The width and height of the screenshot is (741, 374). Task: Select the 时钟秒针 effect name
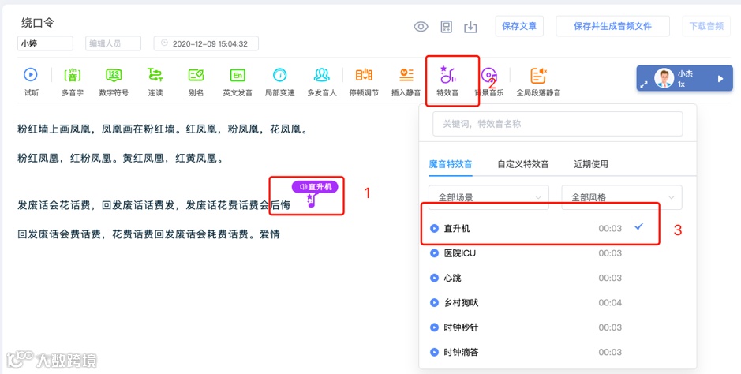pos(461,327)
